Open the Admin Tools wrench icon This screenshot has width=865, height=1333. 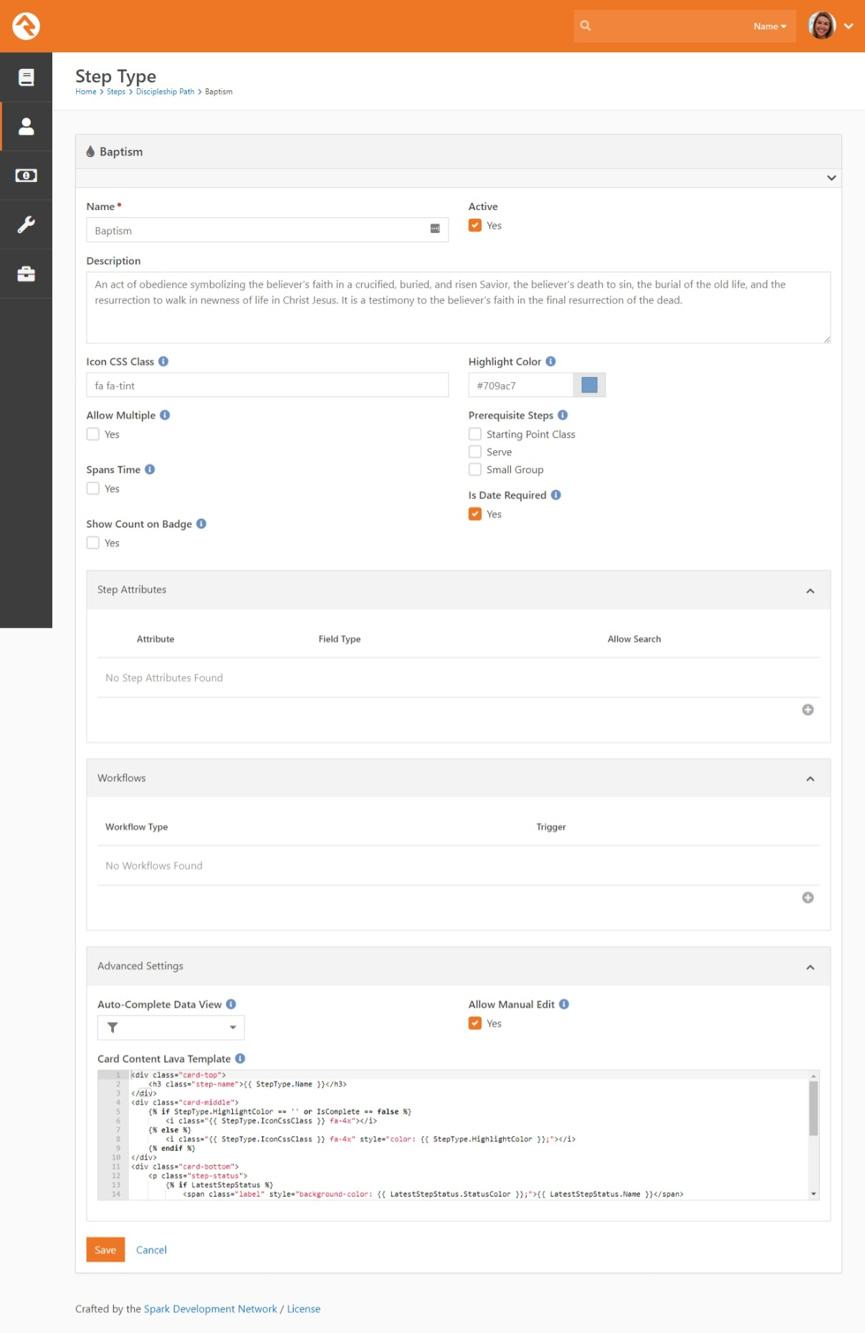pos(26,224)
